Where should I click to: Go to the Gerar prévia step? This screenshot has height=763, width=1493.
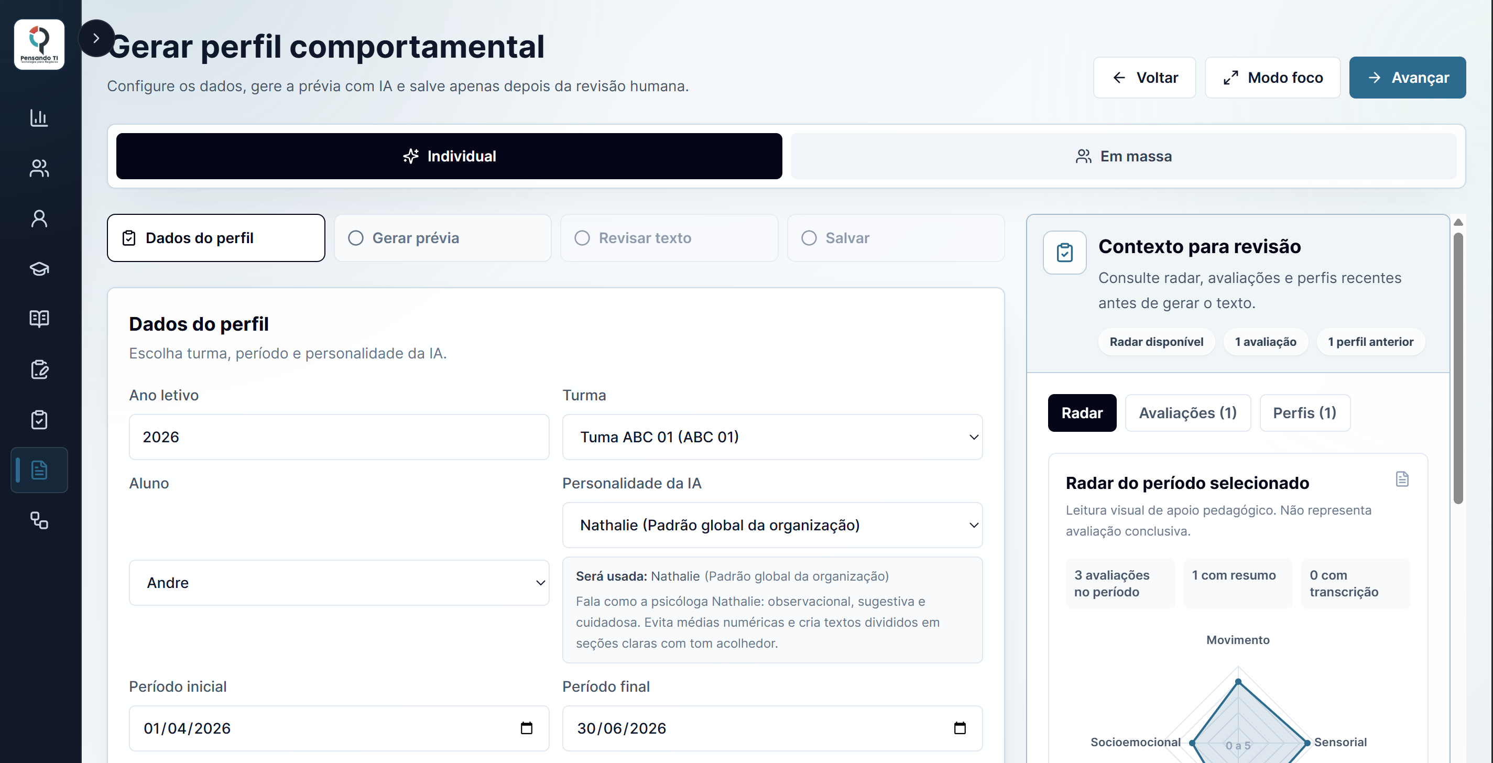pyautogui.click(x=442, y=238)
